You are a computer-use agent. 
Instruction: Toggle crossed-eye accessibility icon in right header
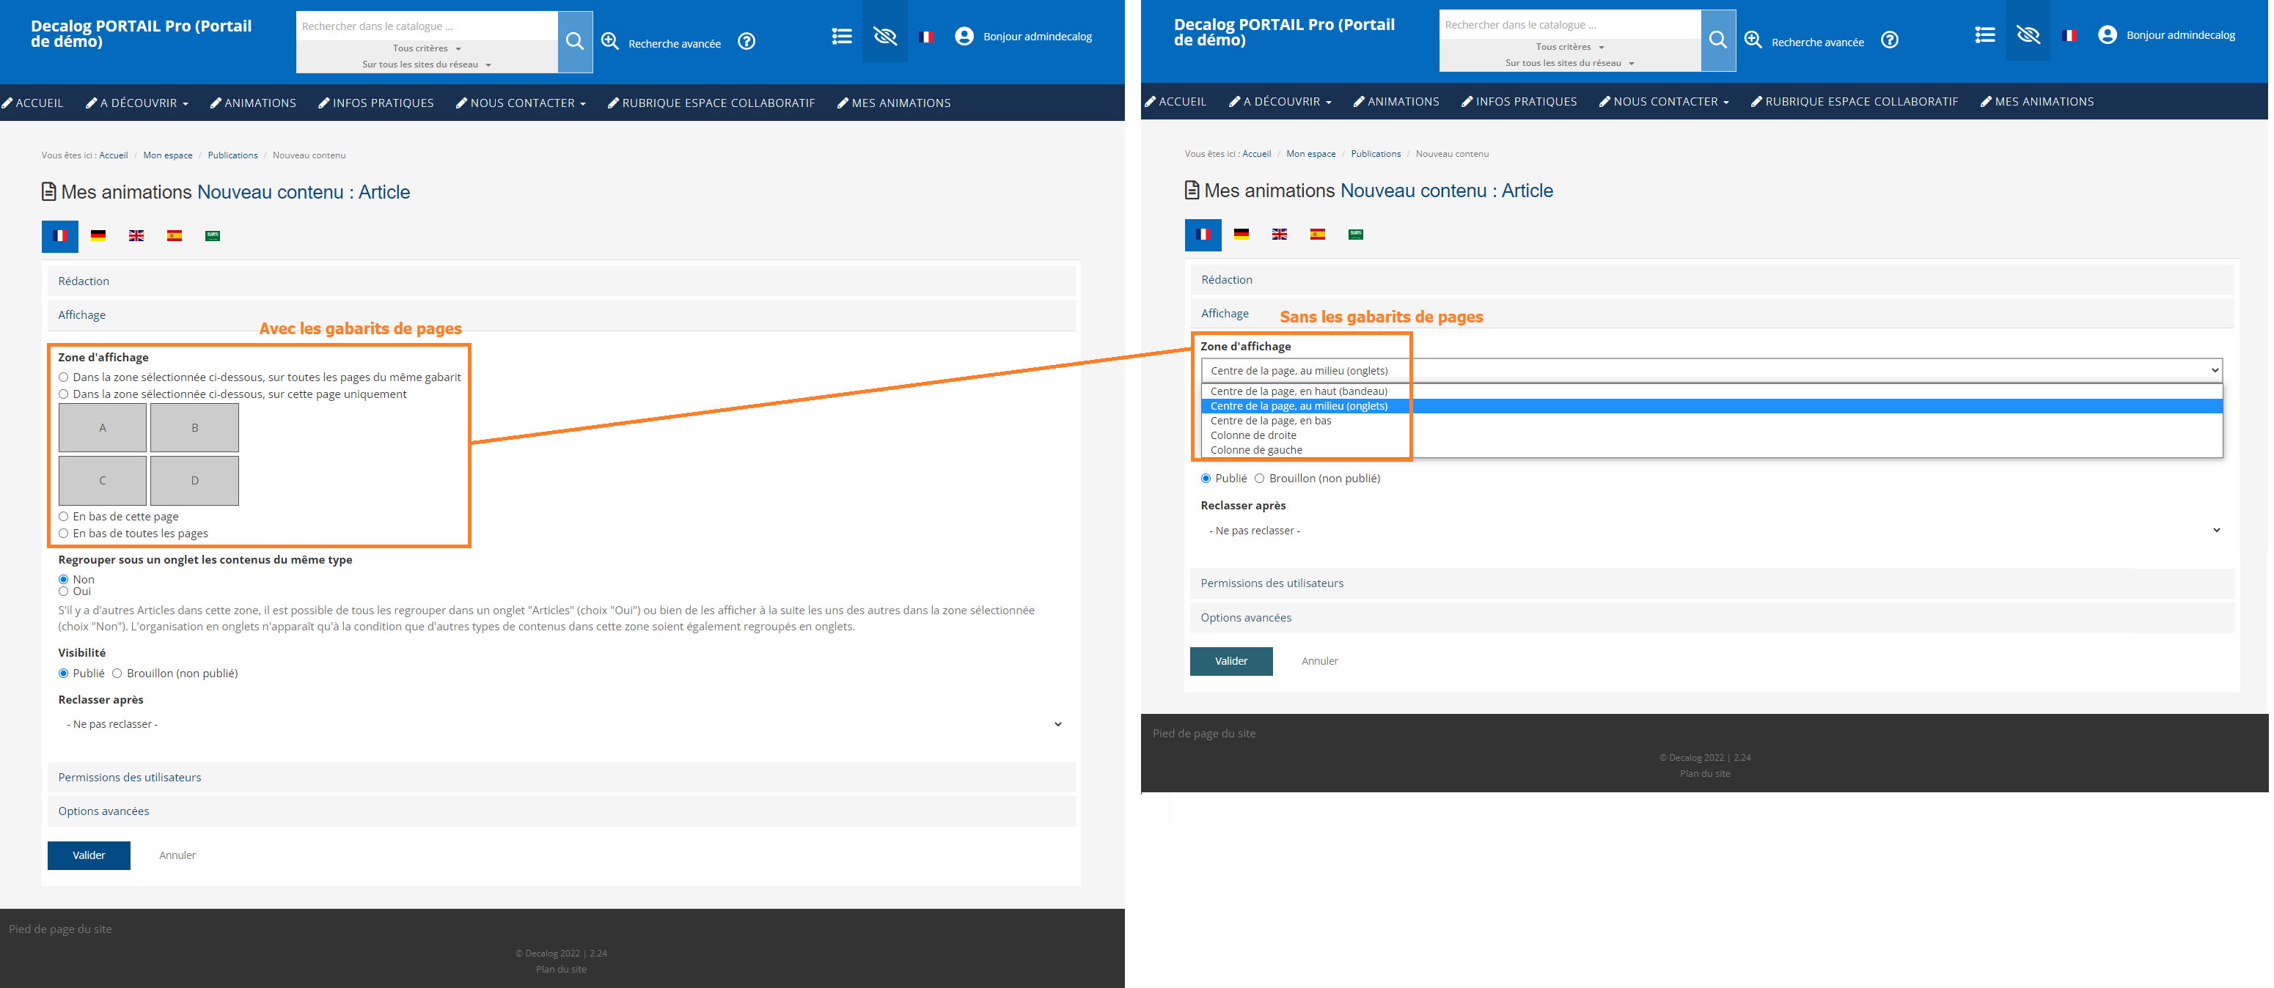pos(2028,35)
